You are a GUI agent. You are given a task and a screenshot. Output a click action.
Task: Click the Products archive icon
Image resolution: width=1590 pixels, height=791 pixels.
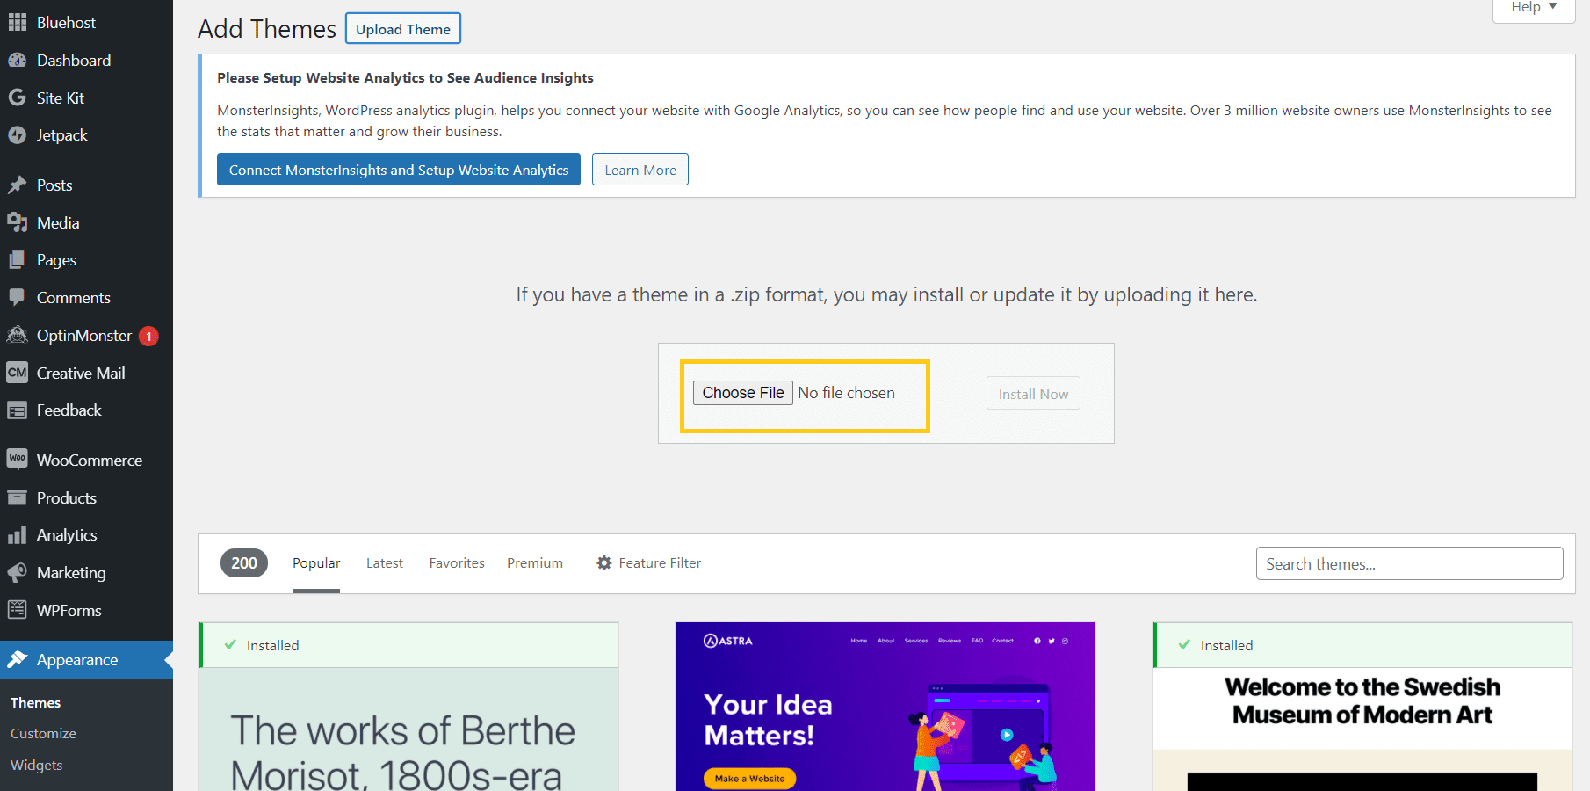point(18,498)
